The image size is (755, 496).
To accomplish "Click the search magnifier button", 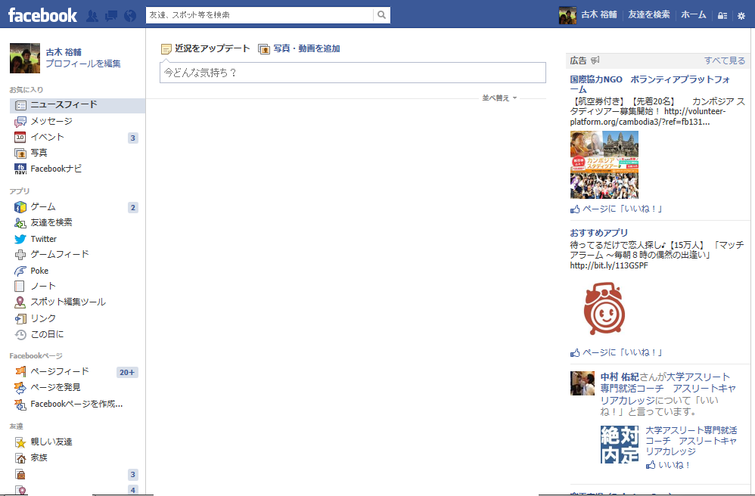I will 381,15.
